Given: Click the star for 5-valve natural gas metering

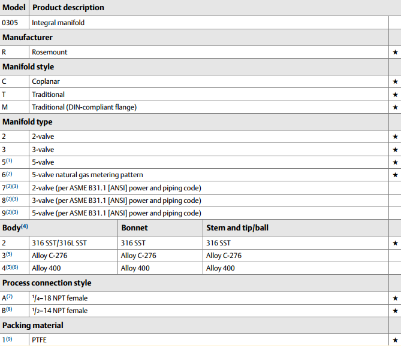Looking at the screenshot, I should 395,175.
